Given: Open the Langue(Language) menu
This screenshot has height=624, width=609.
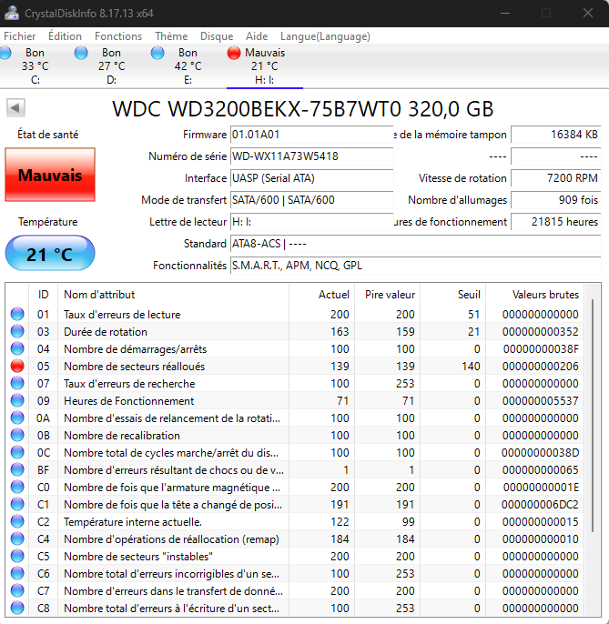Looking at the screenshot, I should [x=325, y=36].
